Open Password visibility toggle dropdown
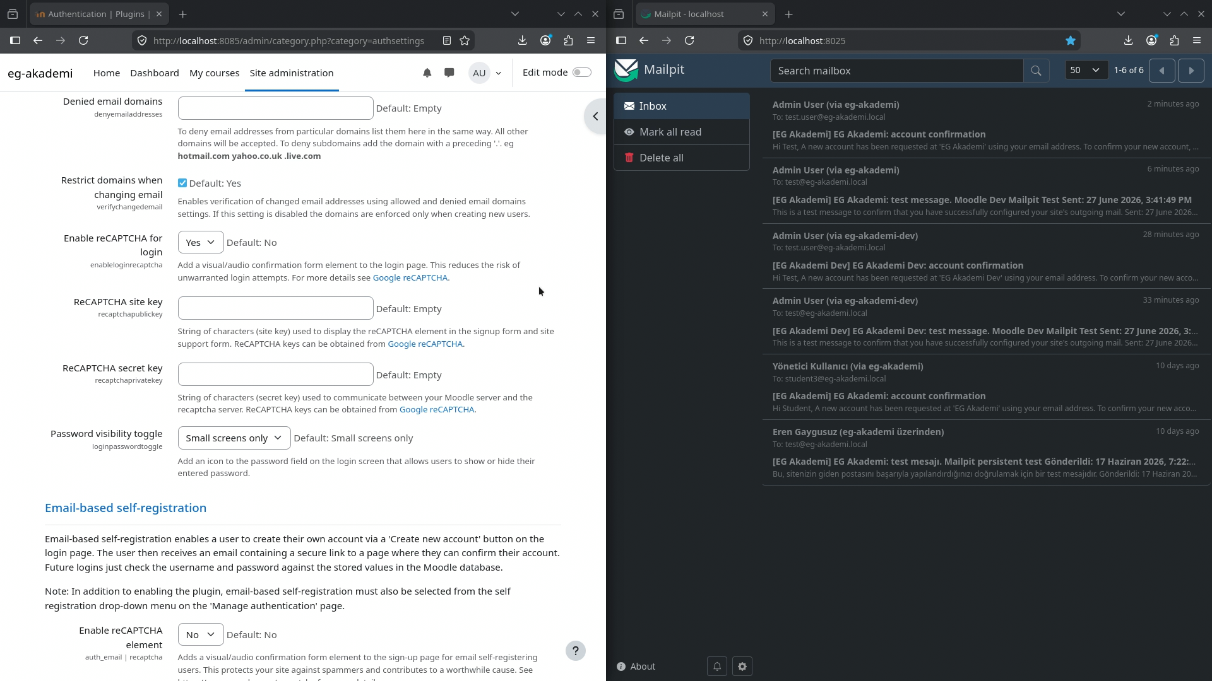 tap(234, 438)
